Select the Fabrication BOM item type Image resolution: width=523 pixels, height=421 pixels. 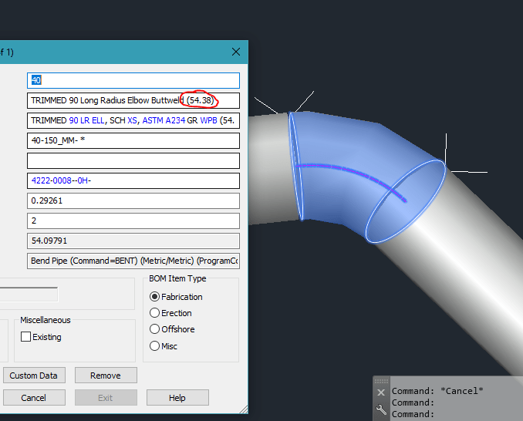click(155, 297)
